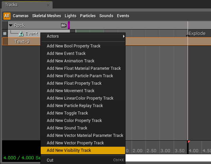Select the Rock group header
Image resolution: width=211 pixels, height=164 pixels.
pyautogui.click(x=38, y=25)
